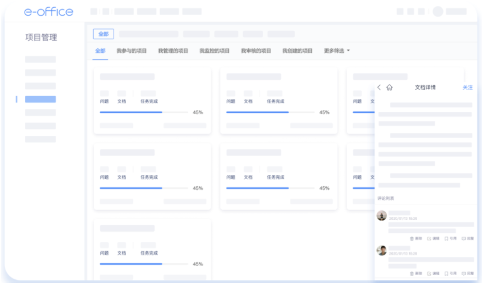Click reply (回复) icon on the second comment
Image resolution: width=482 pixels, height=289 pixels.
[467, 273]
